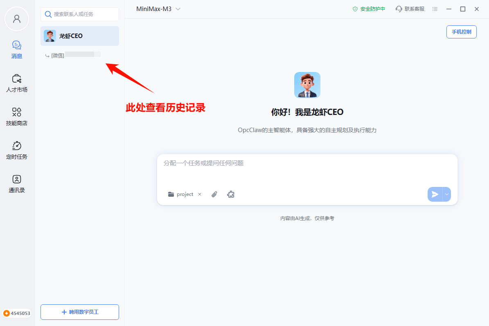Image resolution: width=489 pixels, height=326 pixels.
Task: Contact support via 联系客服
Action: pos(410,9)
